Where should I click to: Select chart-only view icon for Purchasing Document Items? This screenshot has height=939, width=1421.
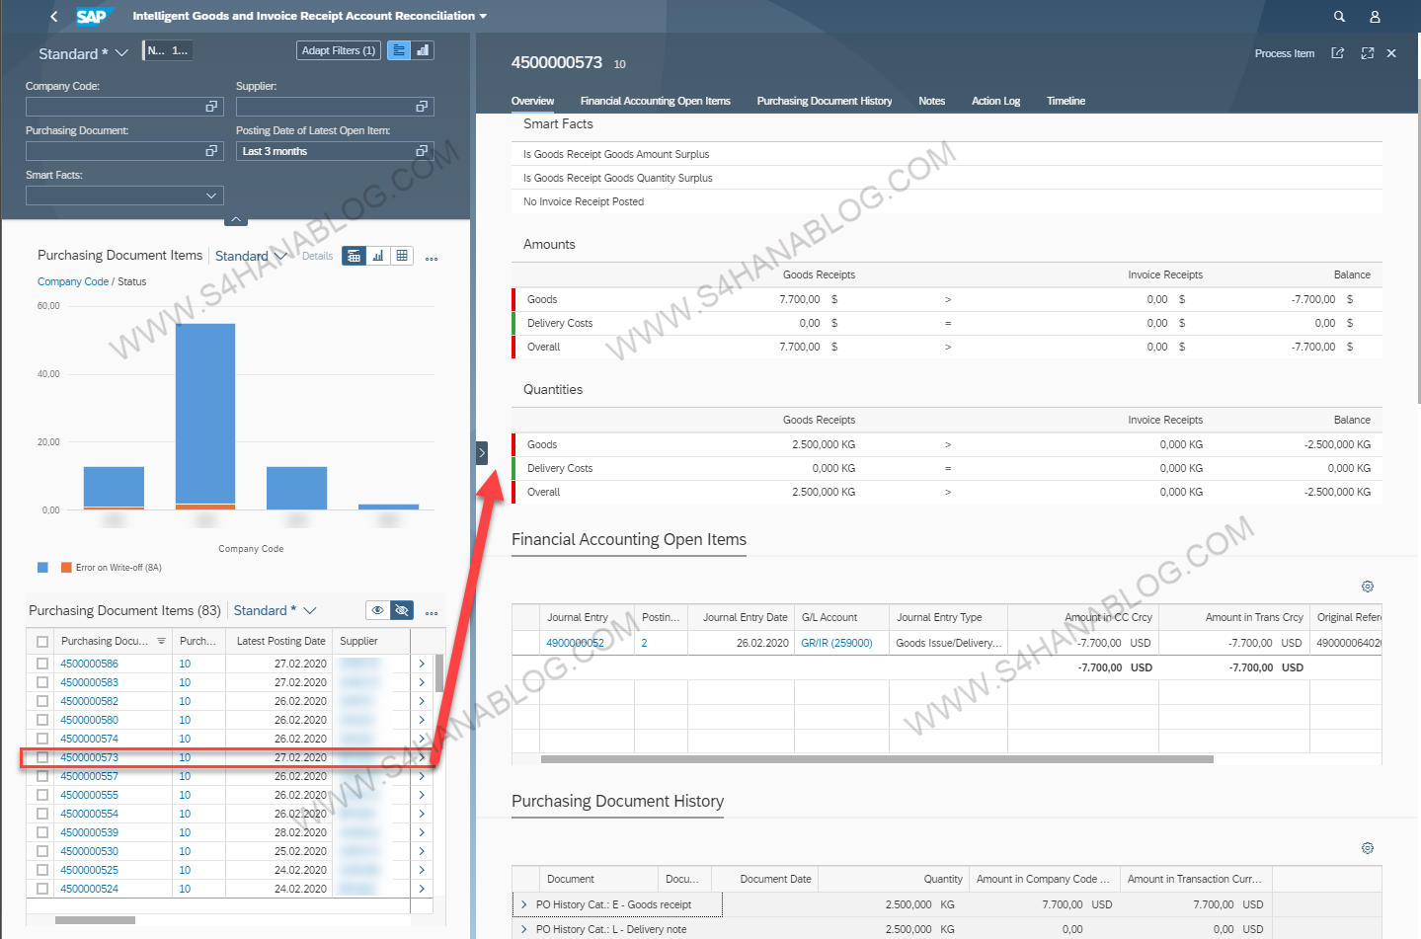click(378, 256)
